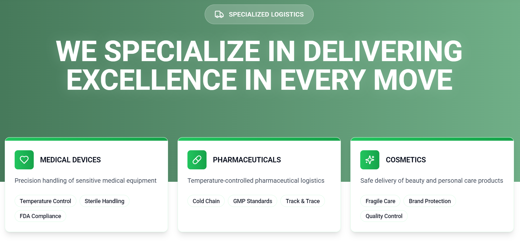Open the Cosmetics card title
The height and width of the screenshot is (241, 520).
pos(406,160)
